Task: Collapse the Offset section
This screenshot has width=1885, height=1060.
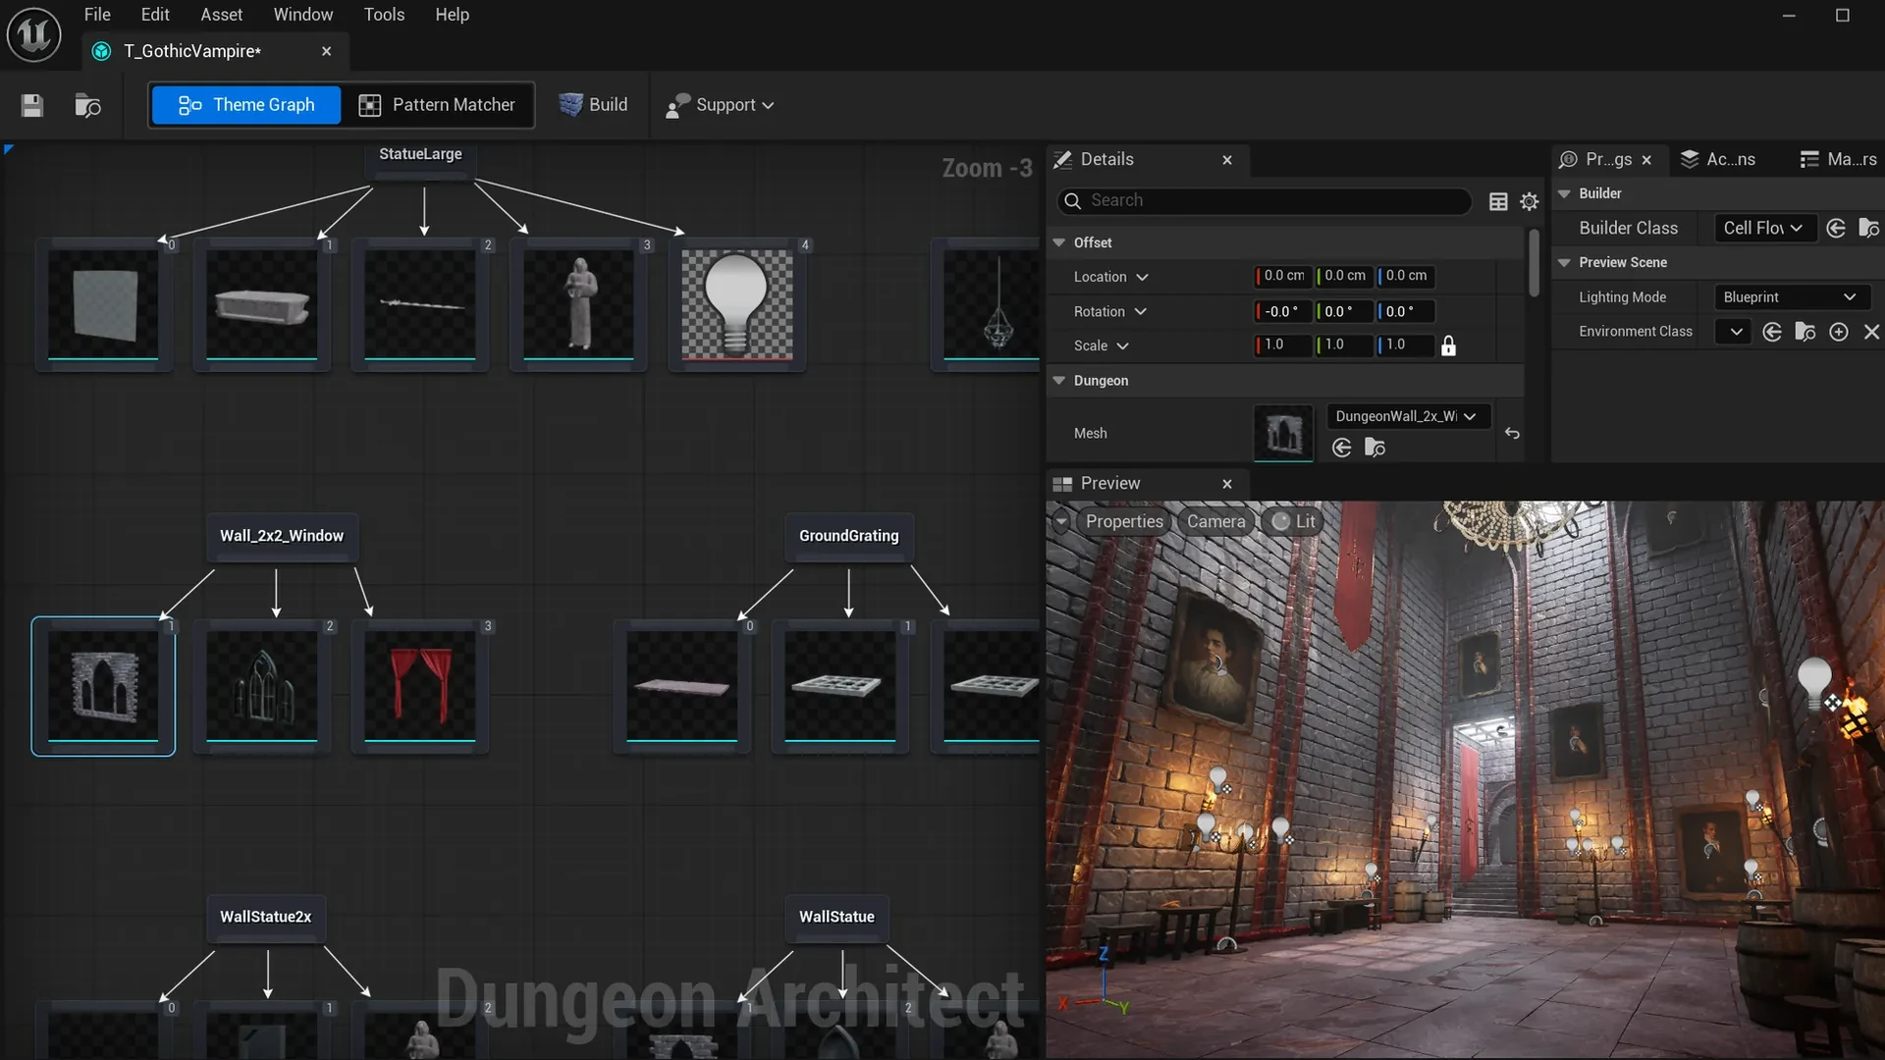Action: (x=1059, y=242)
